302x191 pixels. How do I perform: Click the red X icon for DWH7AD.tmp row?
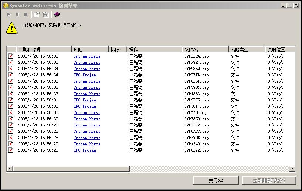(x=11, y=112)
